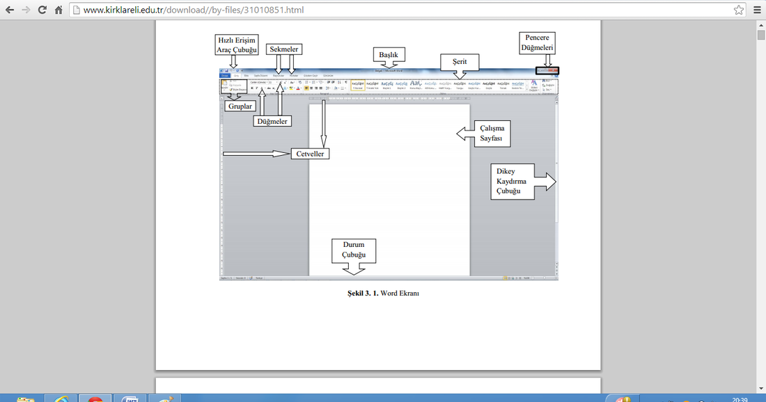Select the Italic (T) formatting icon

(256, 88)
